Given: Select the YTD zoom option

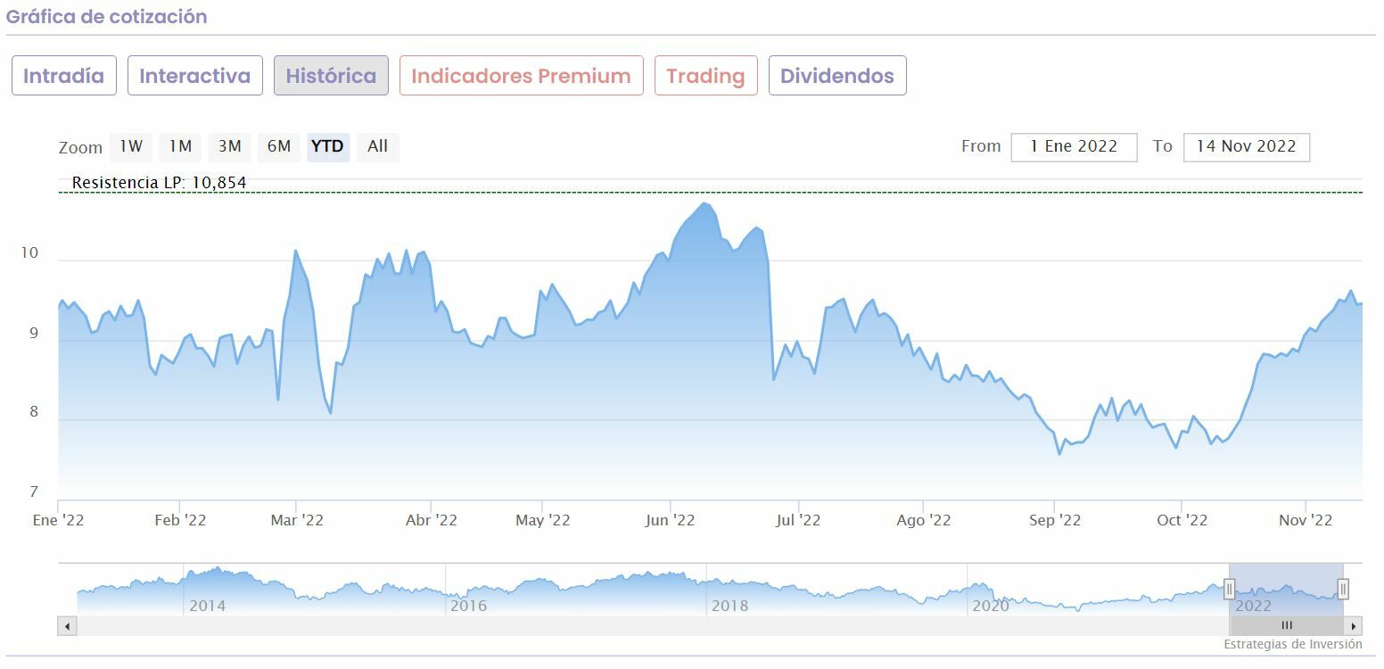Looking at the screenshot, I should click(327, 146).
